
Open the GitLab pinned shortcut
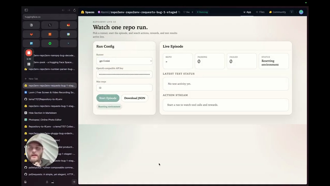click(x=31, y=34)
